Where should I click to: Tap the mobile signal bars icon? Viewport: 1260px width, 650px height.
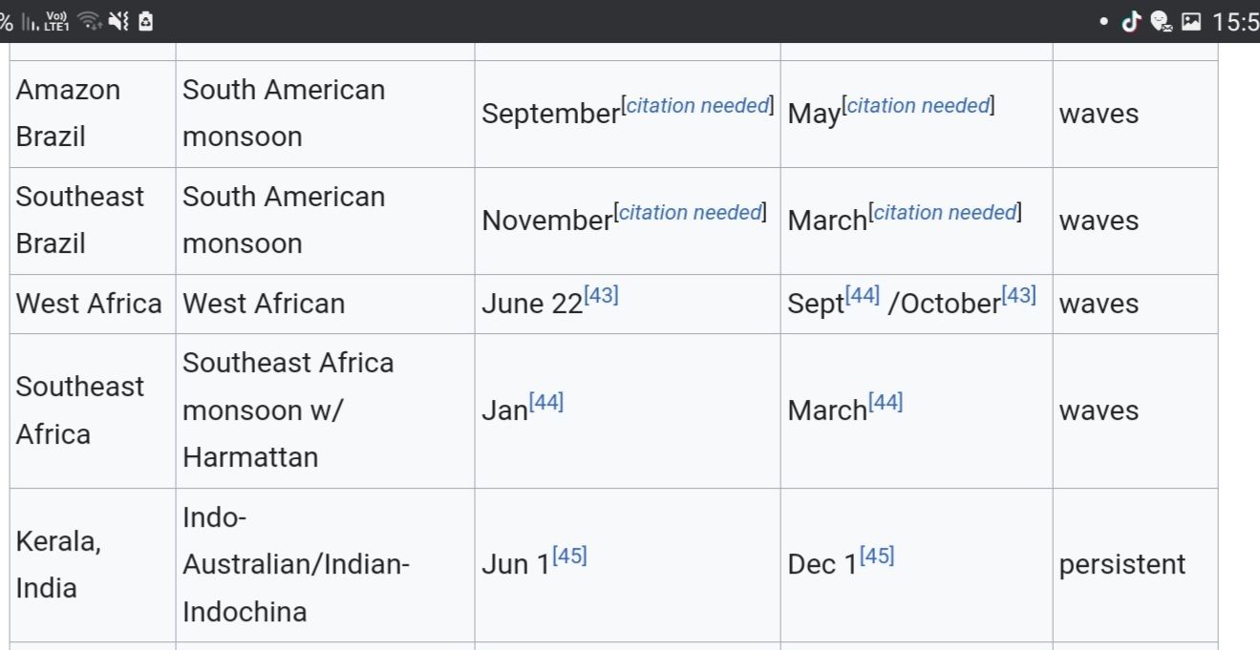[x=29, y=21]
